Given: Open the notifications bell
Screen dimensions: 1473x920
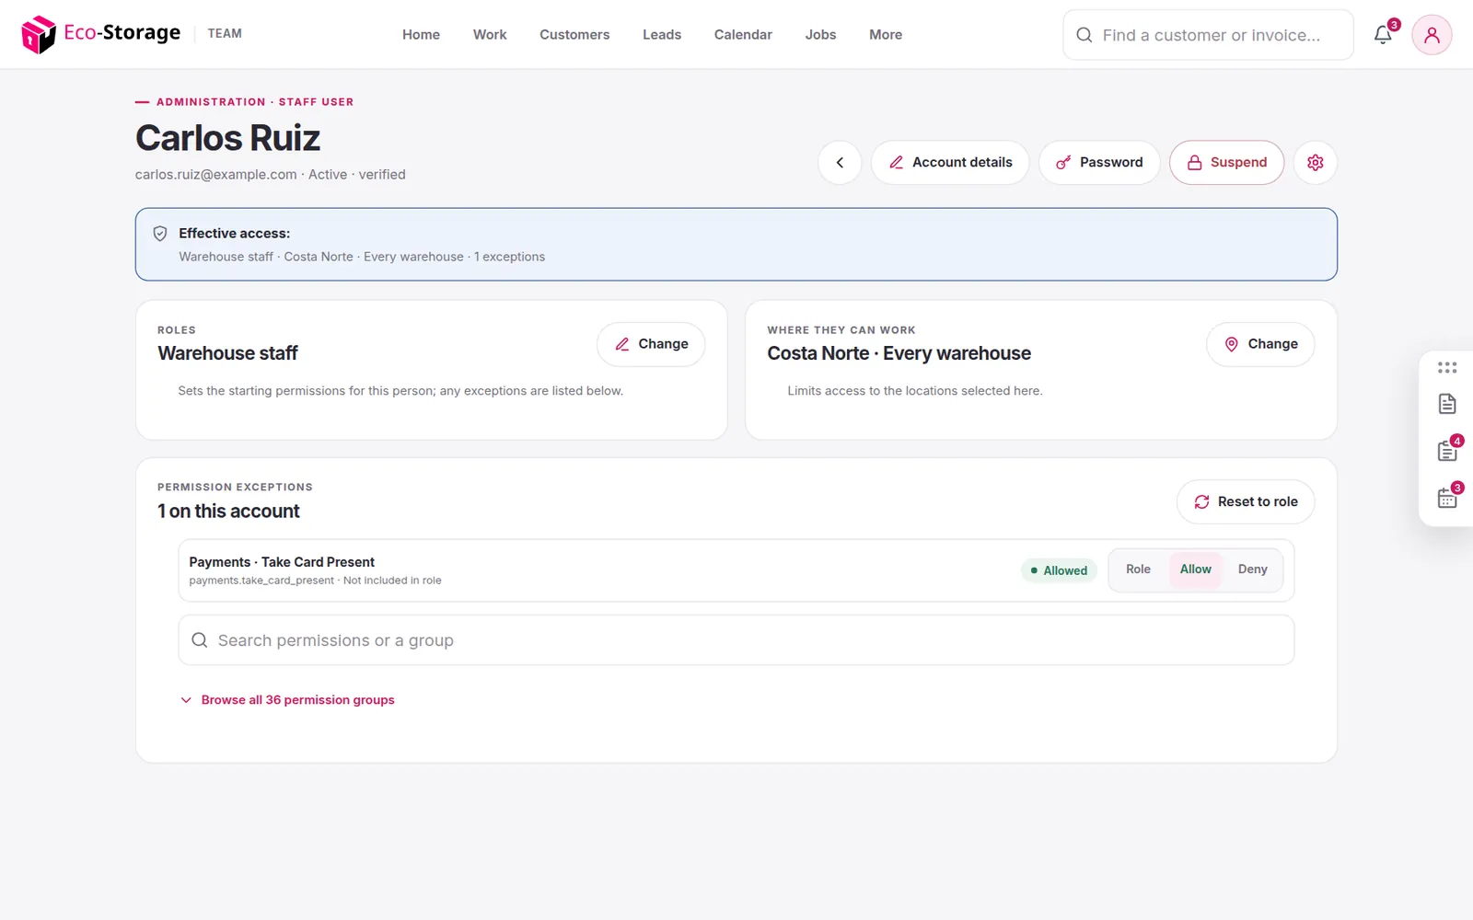Looking at the screenshot, I should coord(1383,35).
